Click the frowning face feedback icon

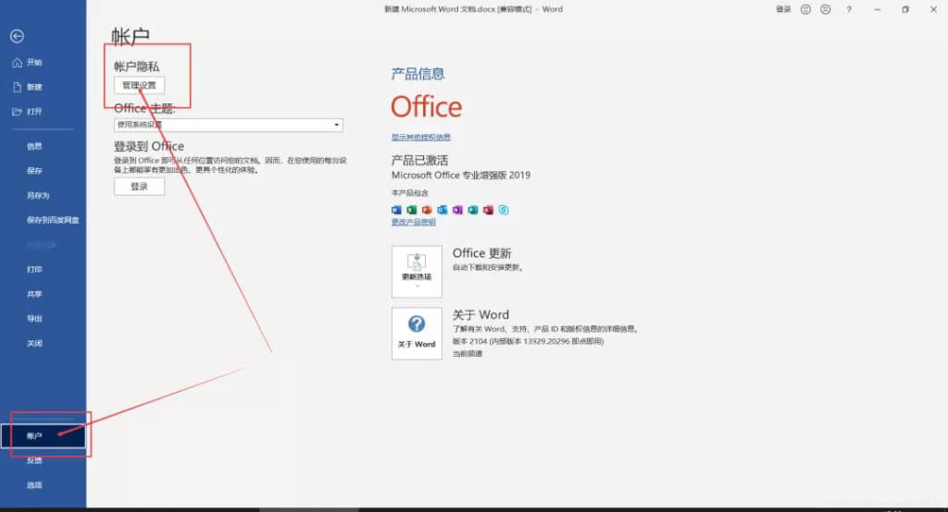click(825, 9)
